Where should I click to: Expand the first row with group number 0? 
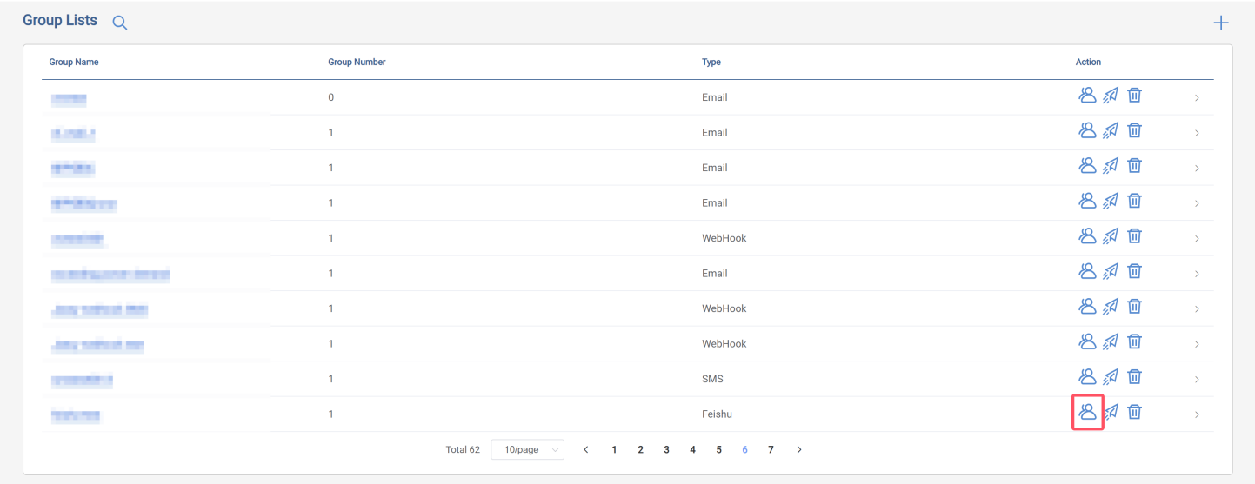point(1197,98)
